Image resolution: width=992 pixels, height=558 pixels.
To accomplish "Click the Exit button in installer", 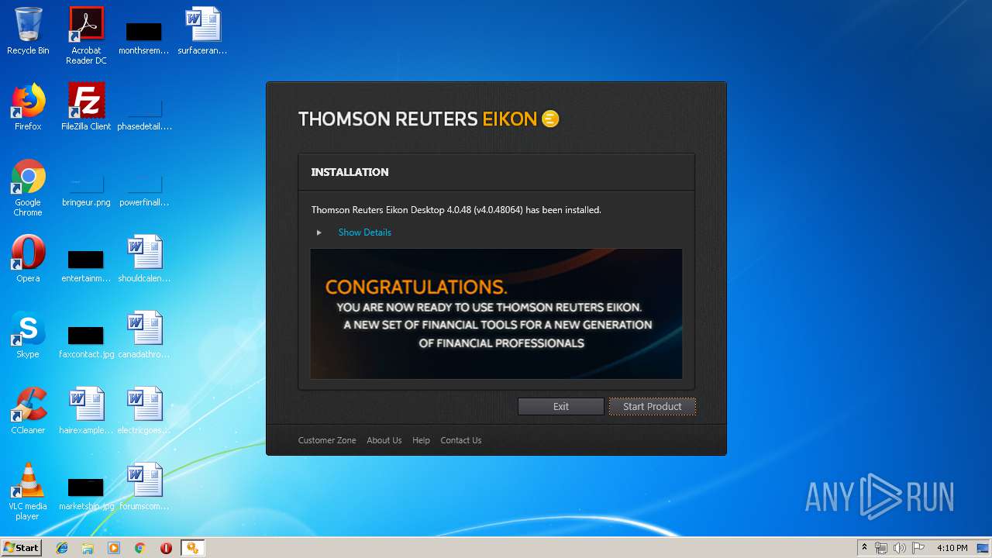I will tap(560, 406).
